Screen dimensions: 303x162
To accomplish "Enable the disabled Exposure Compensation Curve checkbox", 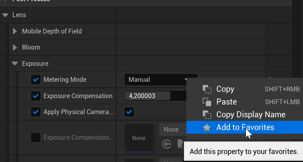I will coord(36,138).
